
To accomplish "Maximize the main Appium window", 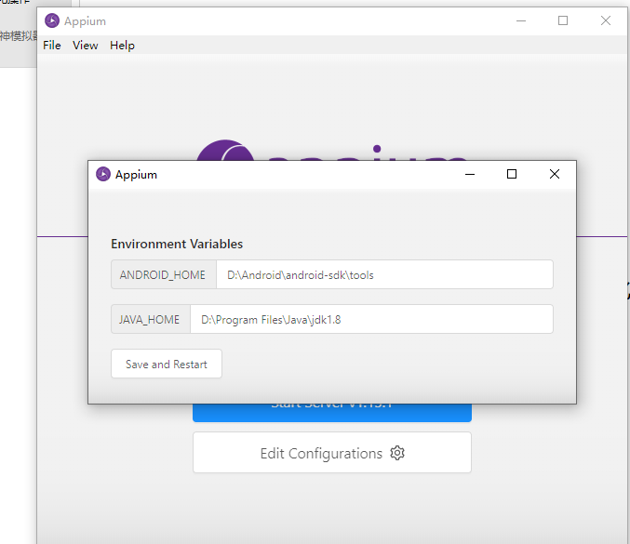I will [563, 20].
